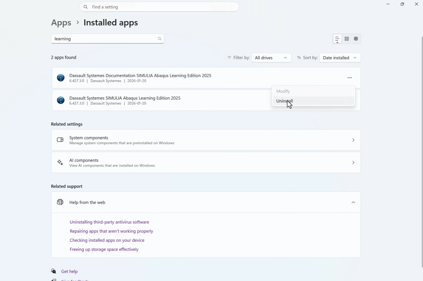Click View AI components that are installed description
The width and height of the screenshot is (423, 281).
click(112, 165)
